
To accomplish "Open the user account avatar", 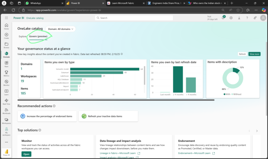I will click(x=263, y=18).
